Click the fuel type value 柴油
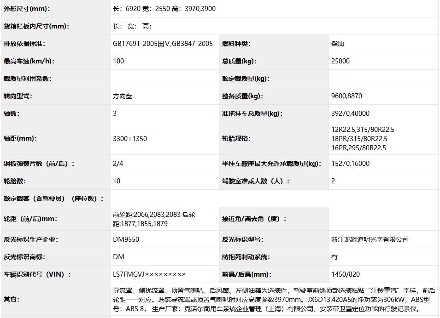 point(337,44)
